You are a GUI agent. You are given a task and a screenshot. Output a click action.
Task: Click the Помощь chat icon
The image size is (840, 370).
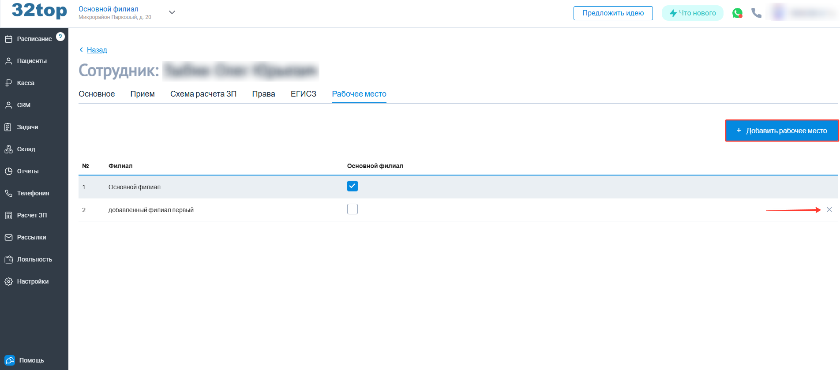10,360
